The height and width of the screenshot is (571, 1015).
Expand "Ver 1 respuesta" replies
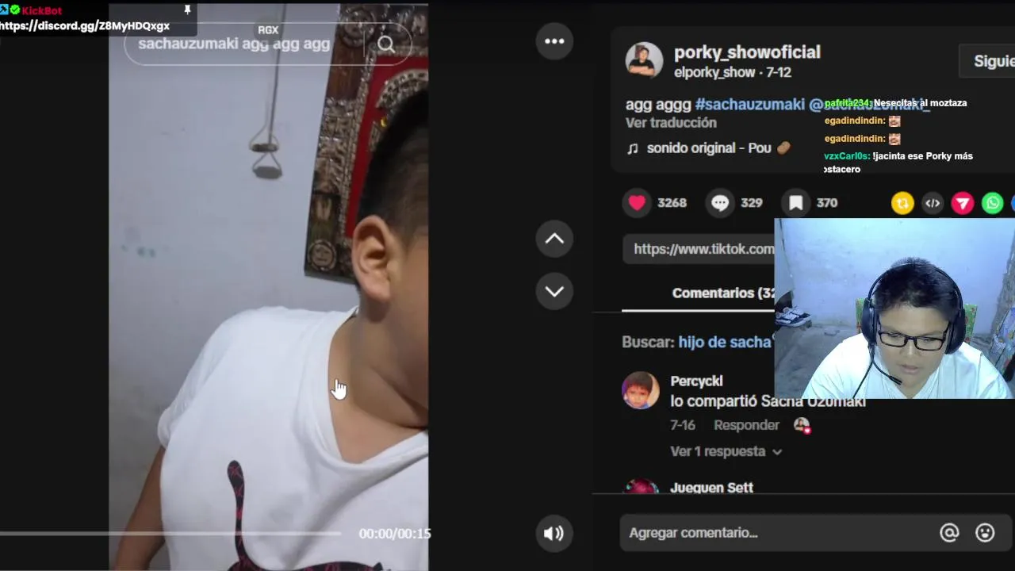click(x=726, y=451)
